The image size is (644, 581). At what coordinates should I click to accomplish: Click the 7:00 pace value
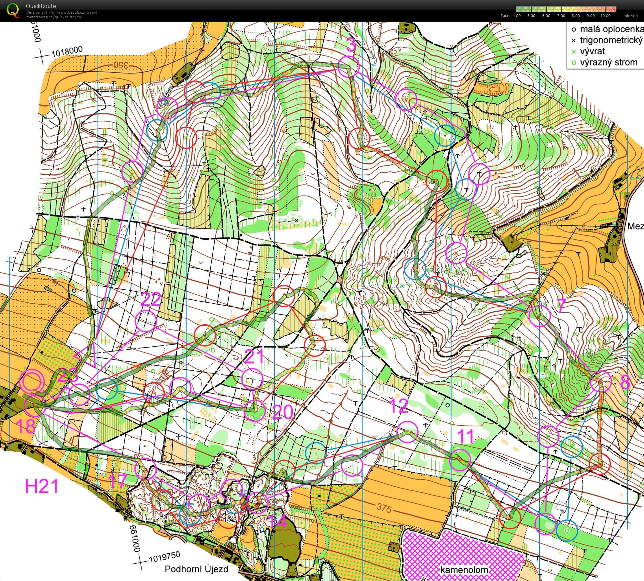(x=561, y=16)
